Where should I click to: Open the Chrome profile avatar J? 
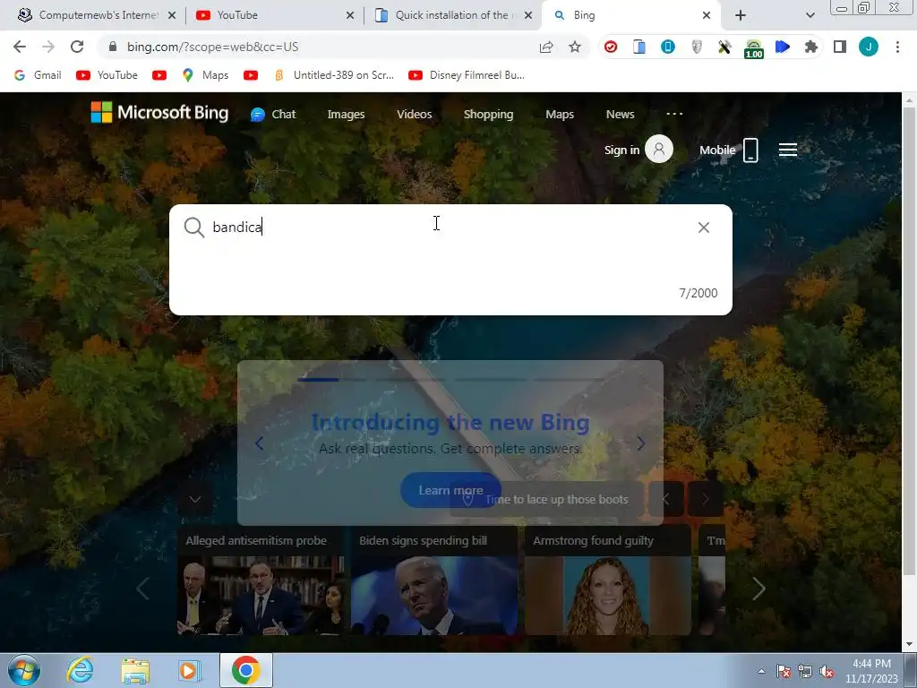(869, 47)
